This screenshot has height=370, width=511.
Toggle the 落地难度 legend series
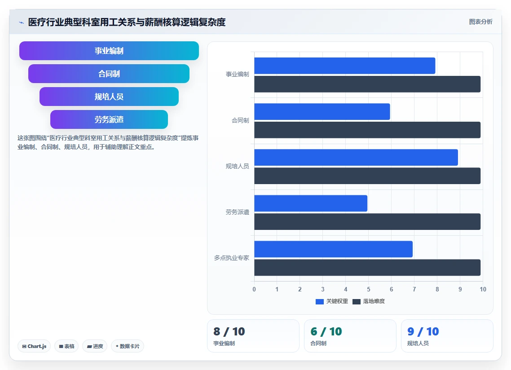[x=369, y=301]
